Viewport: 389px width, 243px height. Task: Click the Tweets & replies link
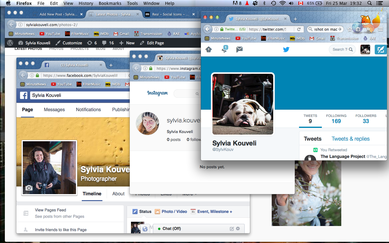click(350, 139)
